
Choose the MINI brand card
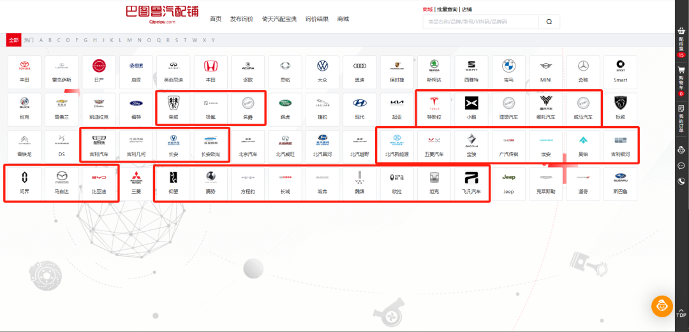coord(545,73)
